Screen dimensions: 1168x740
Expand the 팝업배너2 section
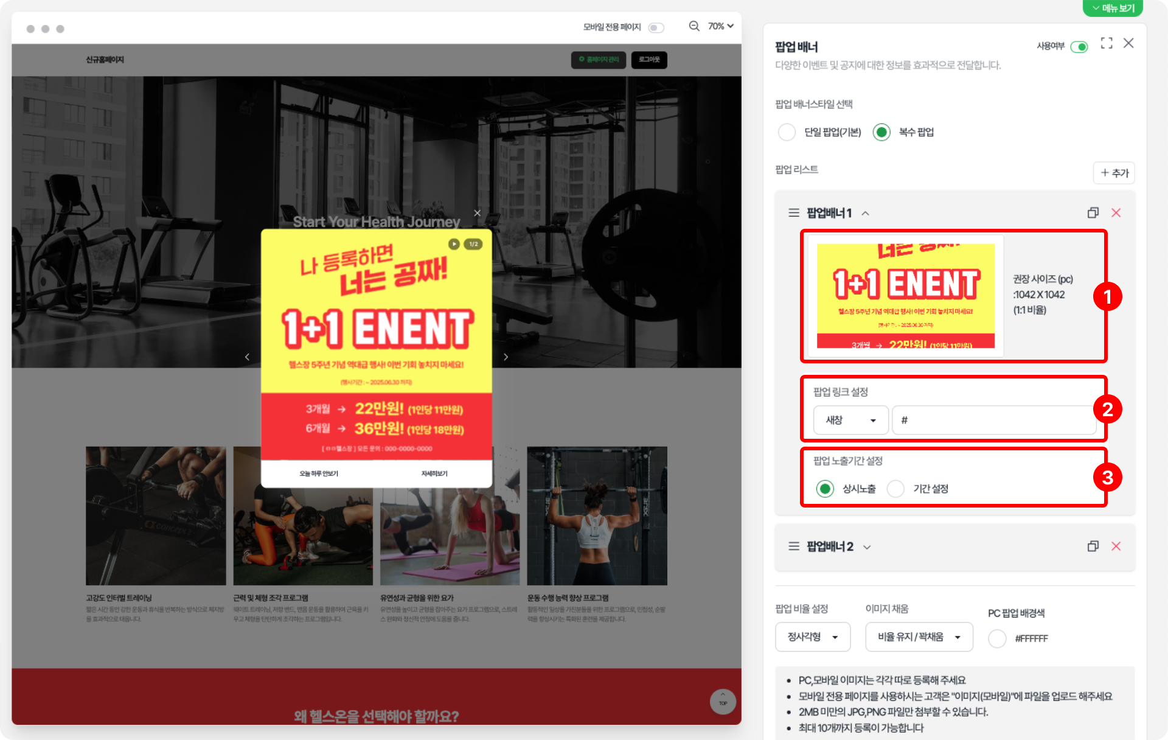(x=867, y=547)
